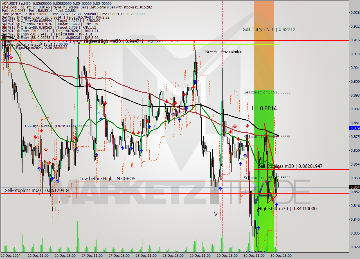Click the black current price tag 0.854
Viewport: 360px width, 259px height.
coord(354,187)
